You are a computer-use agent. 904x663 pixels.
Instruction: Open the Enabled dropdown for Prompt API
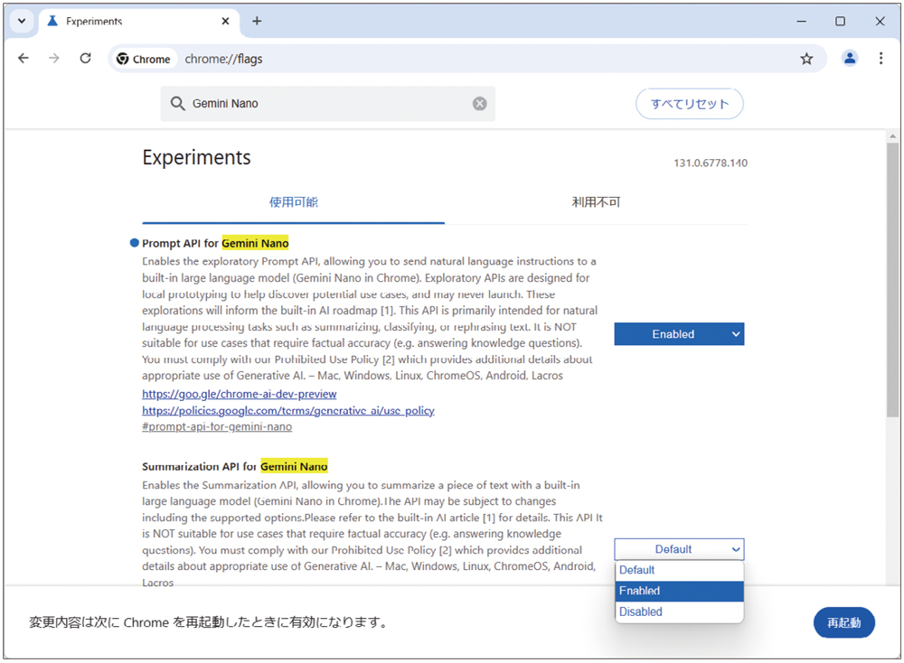point(679,333)
